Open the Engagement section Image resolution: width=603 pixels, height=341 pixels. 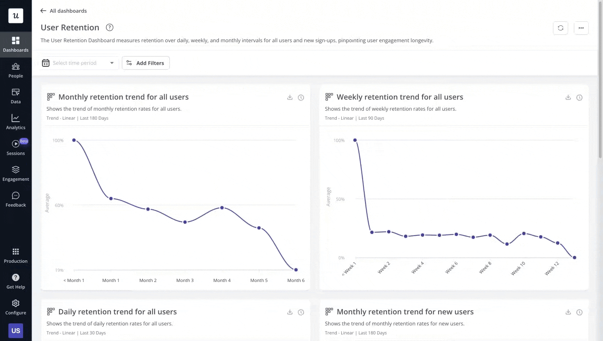pyautogui.click(x=16, y=173)
